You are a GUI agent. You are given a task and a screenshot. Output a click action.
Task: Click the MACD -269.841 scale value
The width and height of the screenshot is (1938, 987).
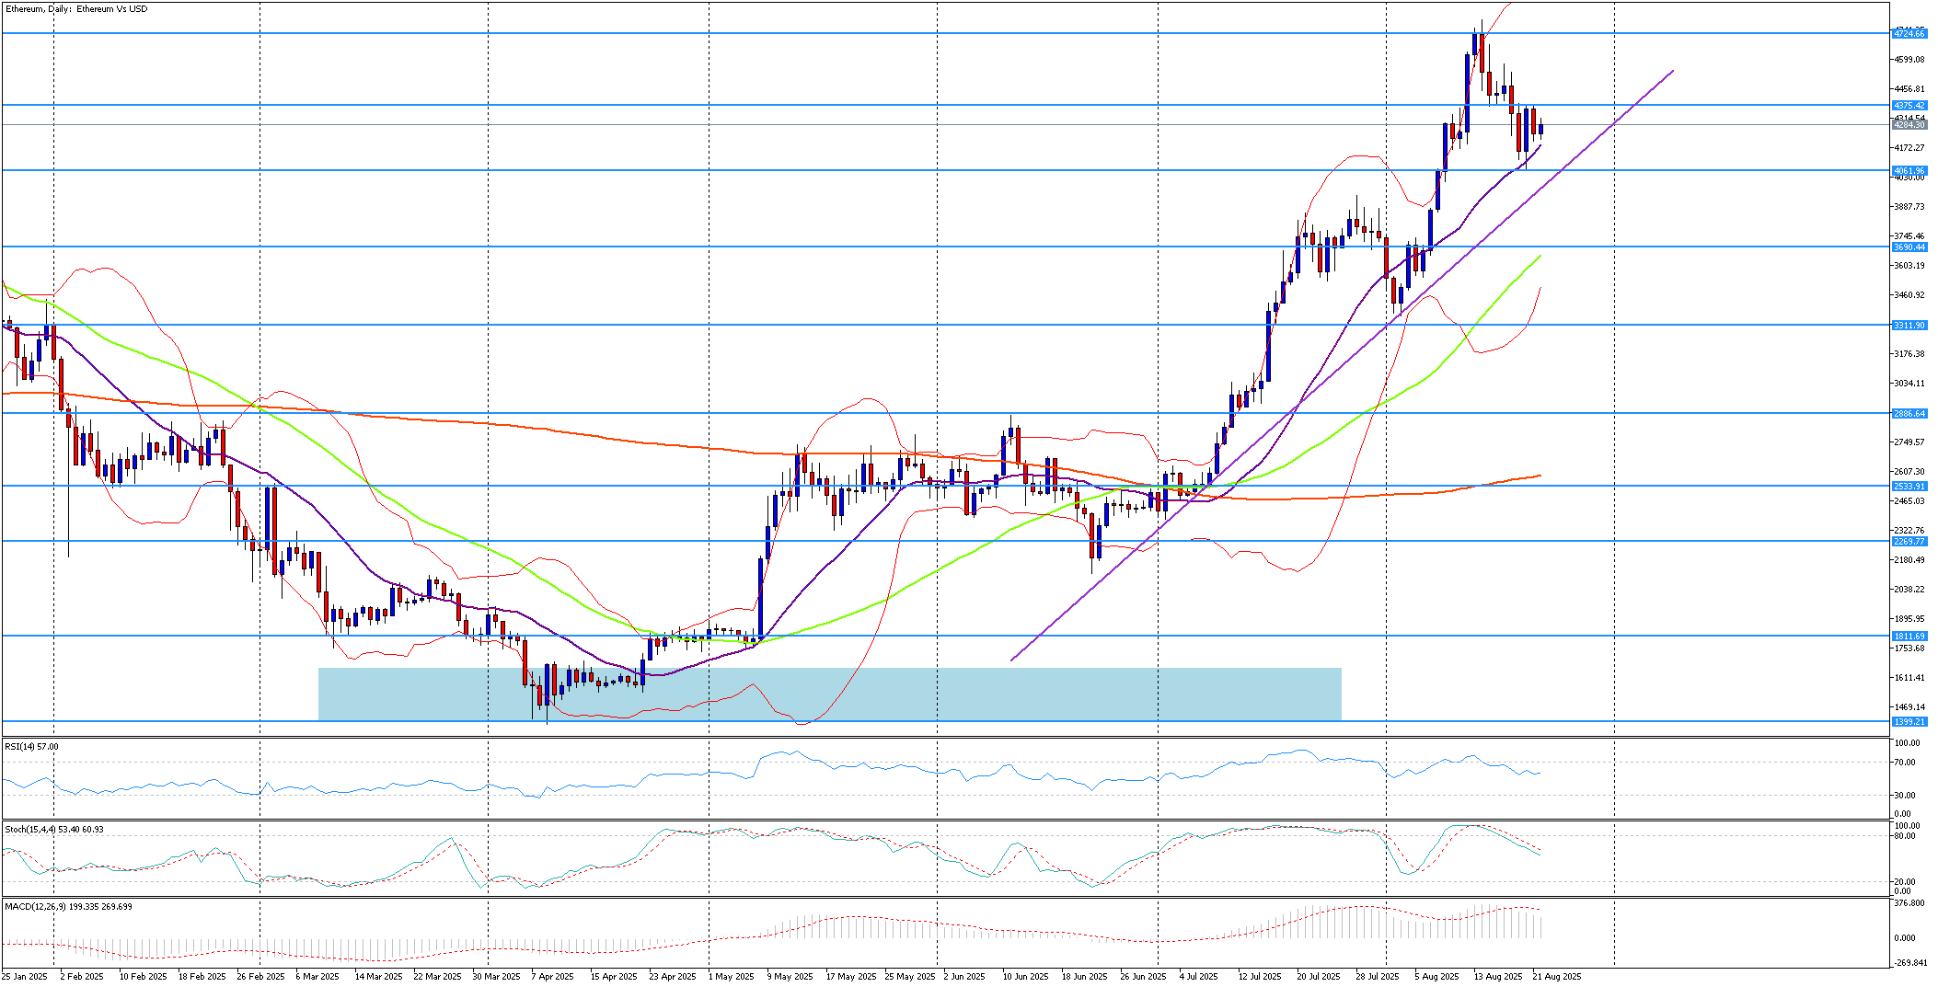1909,963
